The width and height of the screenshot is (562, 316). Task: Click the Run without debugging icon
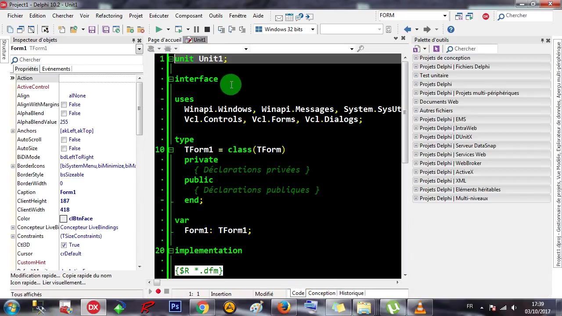point(178,29)
